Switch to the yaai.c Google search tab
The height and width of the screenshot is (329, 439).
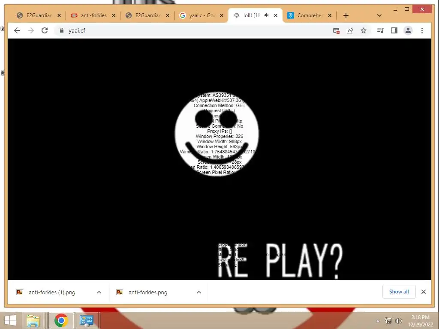click(x=202, y=15)
